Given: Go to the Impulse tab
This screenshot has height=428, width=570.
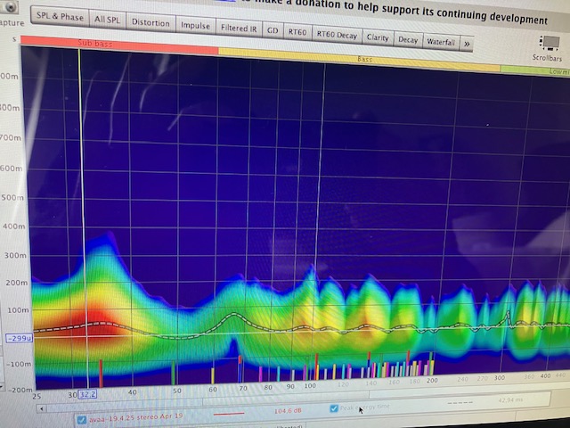Looking at the screenshot, I should (x=195, y=25).
